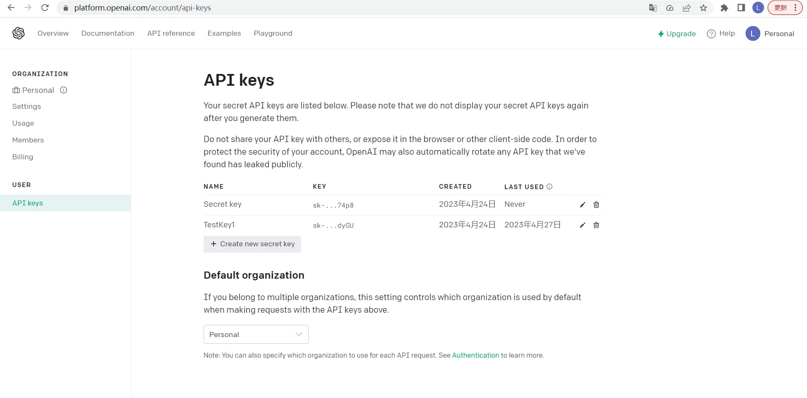Image resolution: width=807 pixels, height=398 pixels.
Task: Go back with browser back arrow
Action: tap(11, 8)
